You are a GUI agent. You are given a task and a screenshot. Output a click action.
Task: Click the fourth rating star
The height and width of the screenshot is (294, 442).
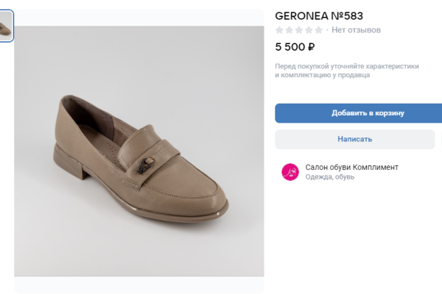[x=309, y=30]
